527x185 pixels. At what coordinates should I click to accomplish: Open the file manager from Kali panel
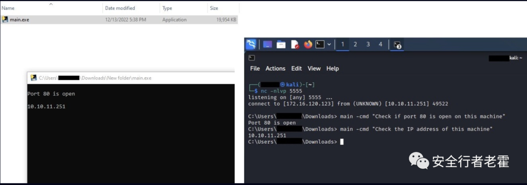[x=281, y=44]
